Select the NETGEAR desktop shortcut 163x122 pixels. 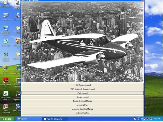click(x=6, y=70)
